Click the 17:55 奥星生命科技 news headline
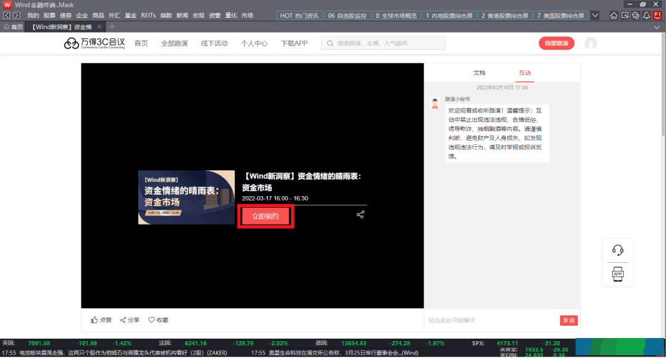The height and width of the screenshot is (359, 667). coord(335,353)
